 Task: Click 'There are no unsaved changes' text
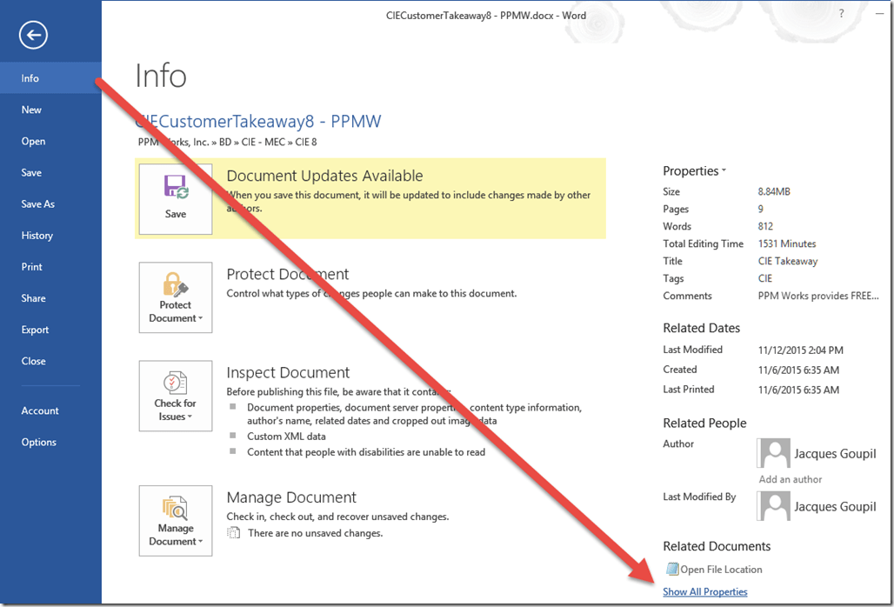point(316,533)
